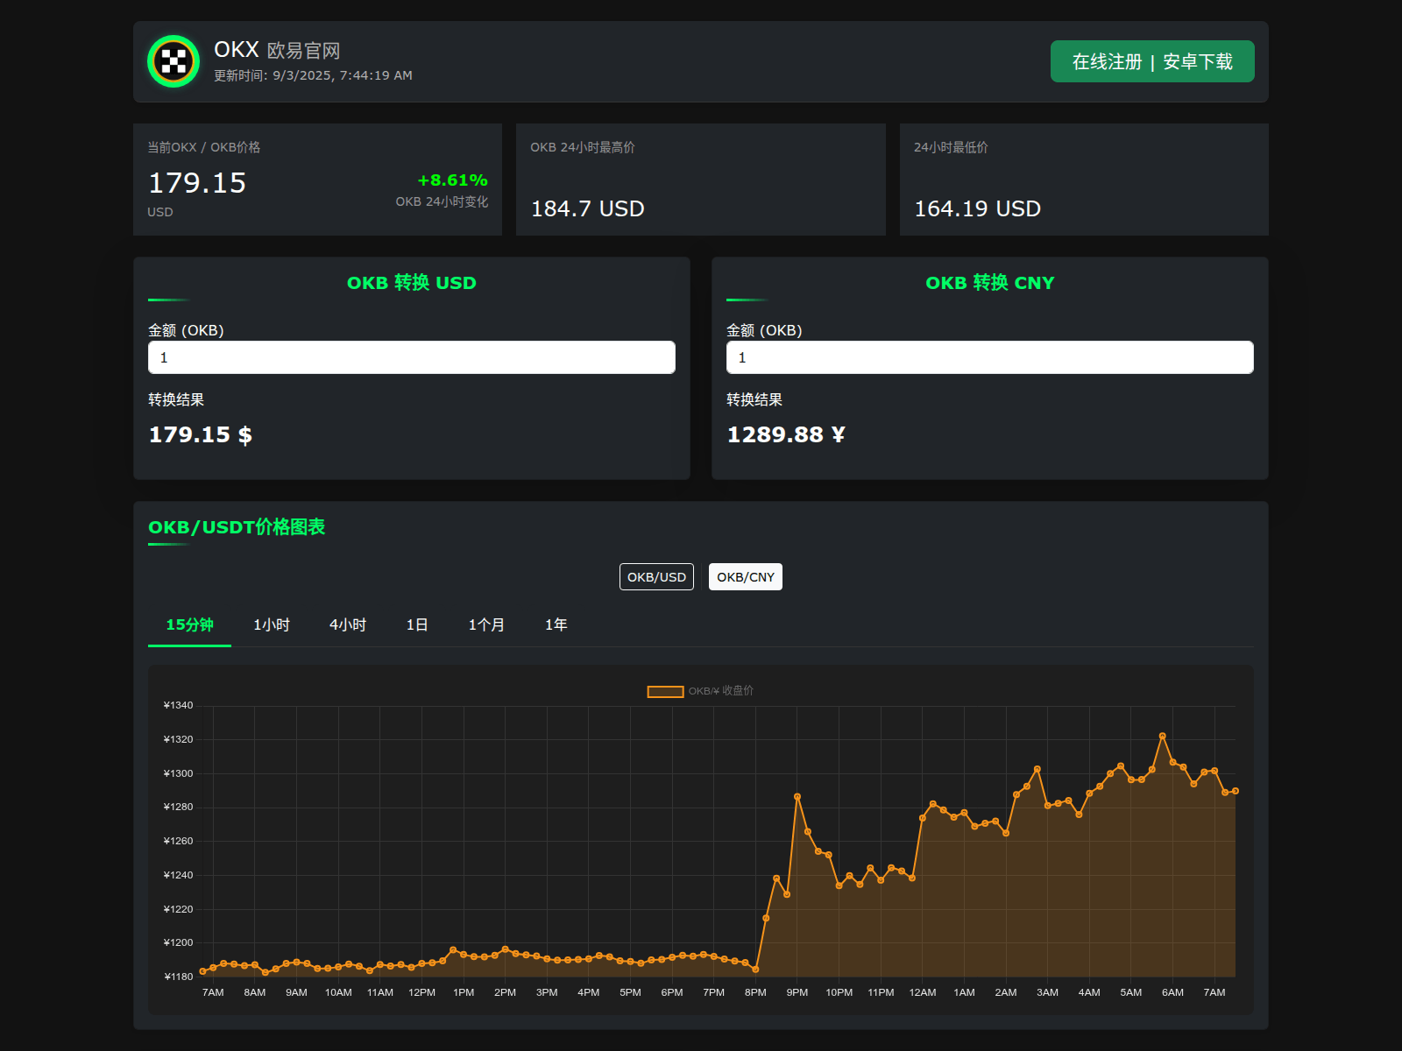This screenshot has height=1051, width=1402.
Task: Select the OKB/CNY chart toggle
Action: point(746,577)
